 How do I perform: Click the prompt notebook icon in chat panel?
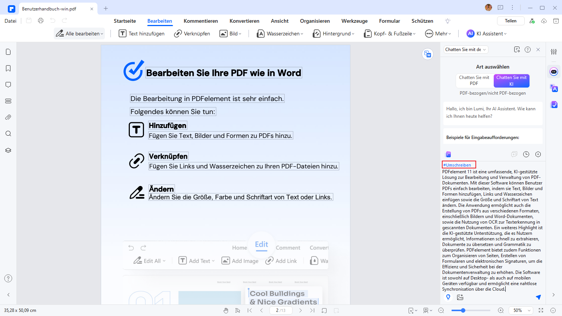[448, 154]
